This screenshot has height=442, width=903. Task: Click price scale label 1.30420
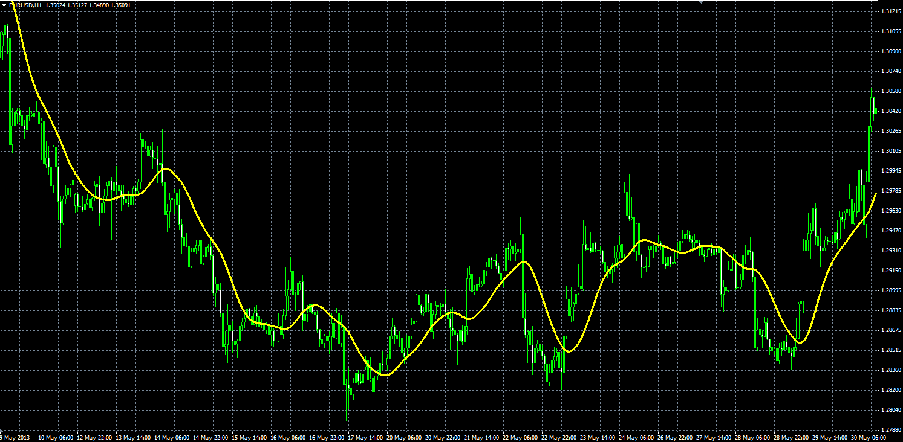point(891,111)
